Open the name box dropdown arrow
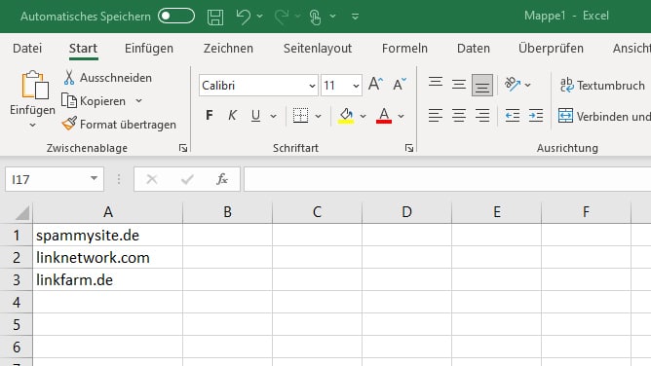Image resolution: width=651 pixels, height=366 pixels. point(95,179)
